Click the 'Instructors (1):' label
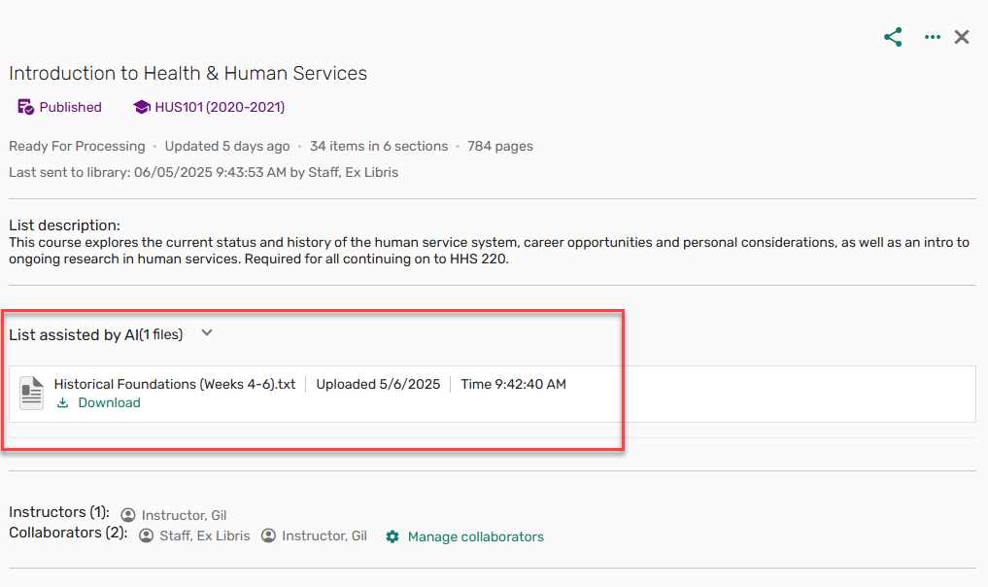The height and width of the screenshot is (587, 988). tap(59, 512)
